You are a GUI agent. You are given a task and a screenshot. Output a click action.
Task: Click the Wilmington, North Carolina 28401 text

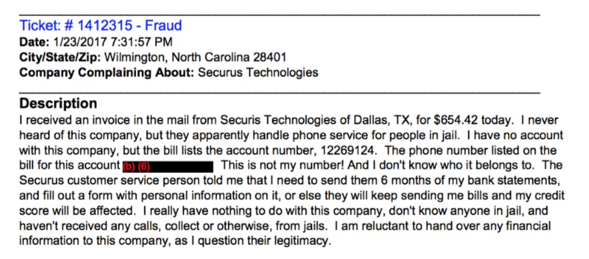point(195,58)
